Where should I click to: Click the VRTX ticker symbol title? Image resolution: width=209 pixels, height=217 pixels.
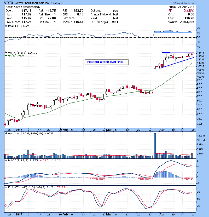(9, 3)
